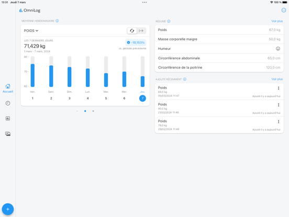Expand the POIDS metric dropdown
Screen dimensions: 289x217
coord(31,30)
